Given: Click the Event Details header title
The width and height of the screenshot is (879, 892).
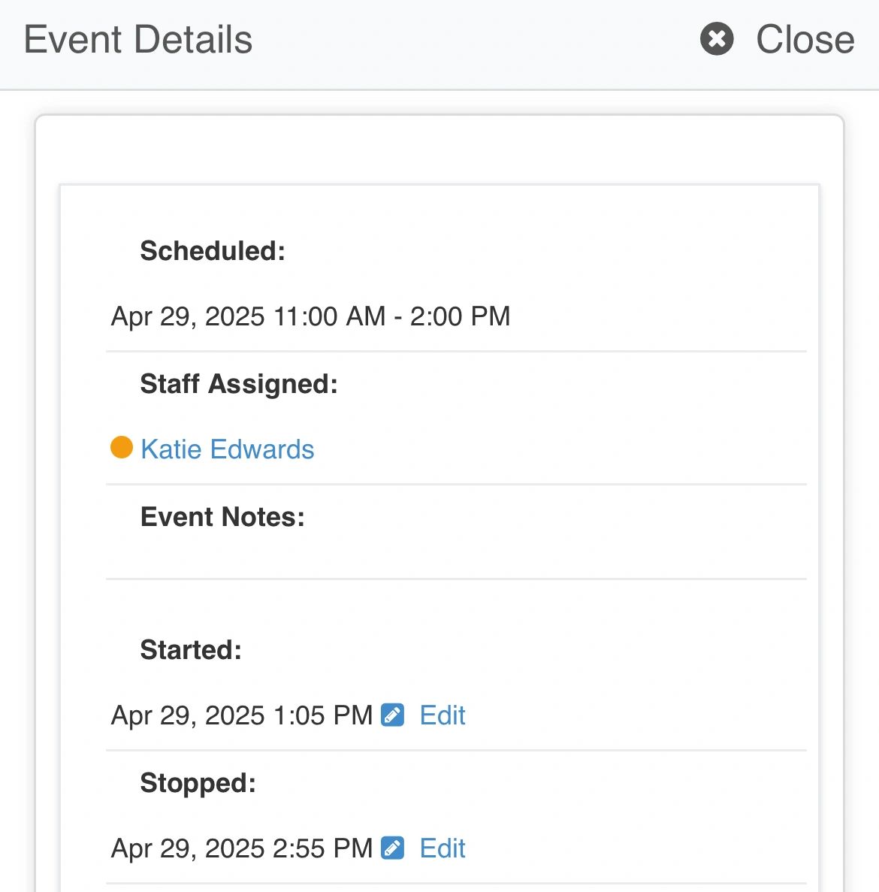Looking at the screenshot, I should (138, 40).
